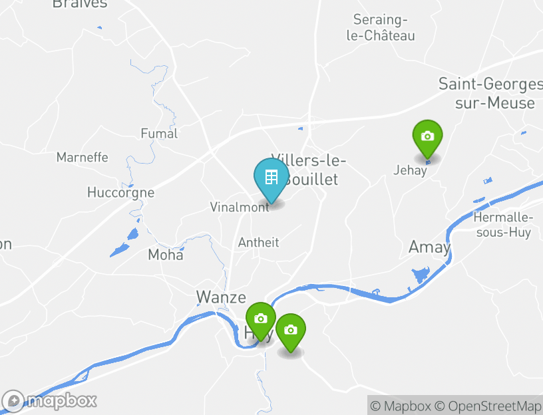543x415 pixels.
Task: Click the Huccorgne place label
Action: pos(121,193)
